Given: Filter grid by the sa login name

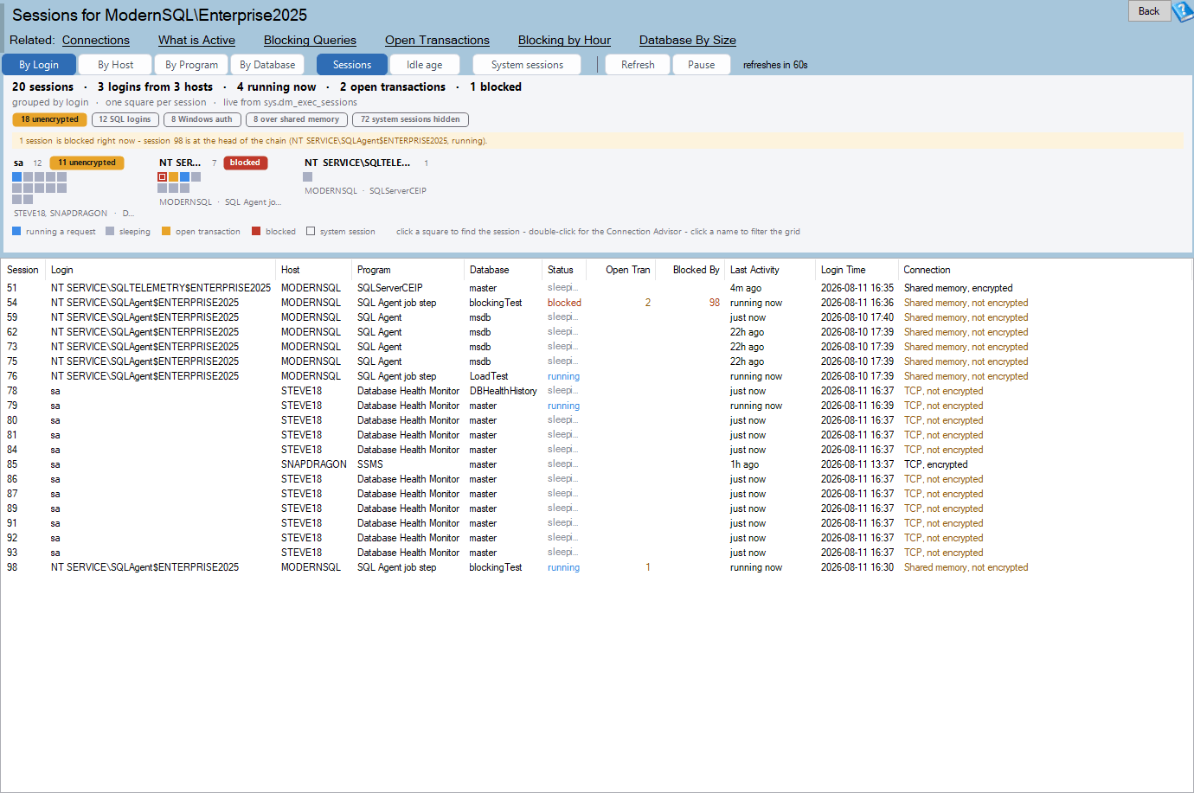Looking at the screenshot, I should coord(18,163).
